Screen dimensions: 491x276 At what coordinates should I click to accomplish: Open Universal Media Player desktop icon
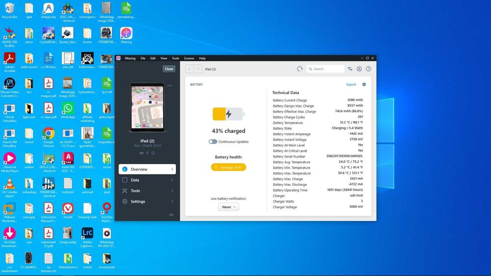pos(10,162)
